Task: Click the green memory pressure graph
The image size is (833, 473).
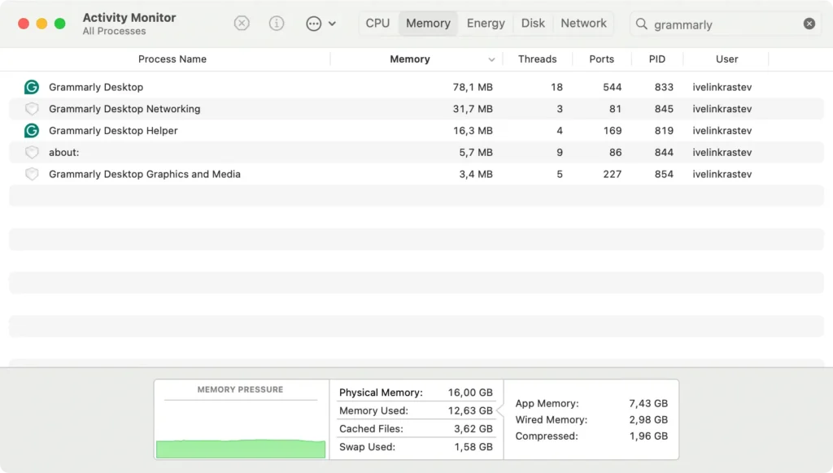Action: click(240, 448)
